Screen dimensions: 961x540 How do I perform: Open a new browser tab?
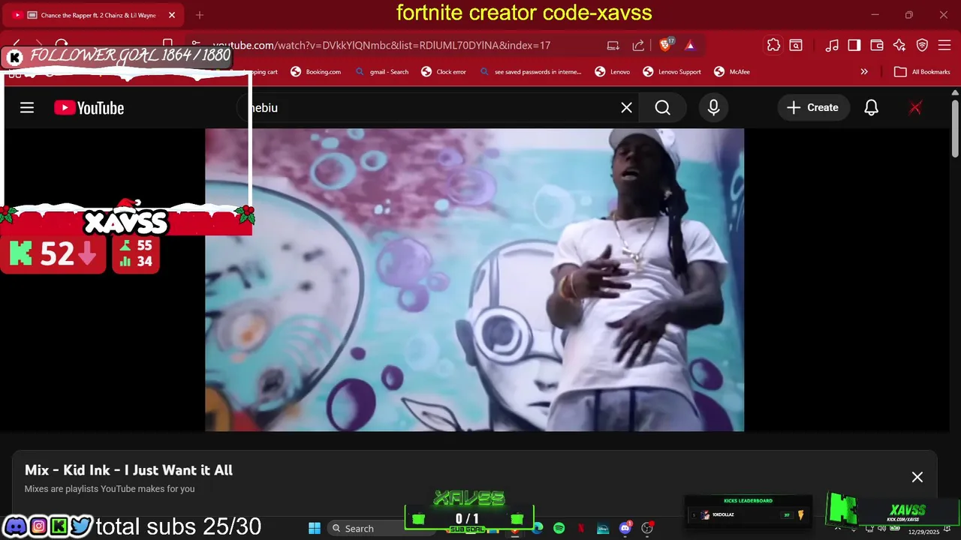[x=200, y=15]
